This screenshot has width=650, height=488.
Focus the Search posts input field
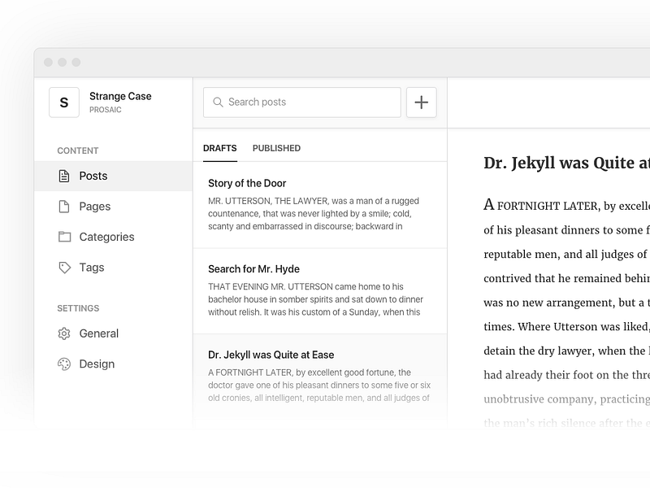coord(309,102)
